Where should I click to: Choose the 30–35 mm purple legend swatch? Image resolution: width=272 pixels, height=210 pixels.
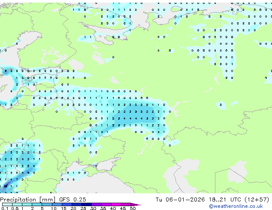click(97, 204)
